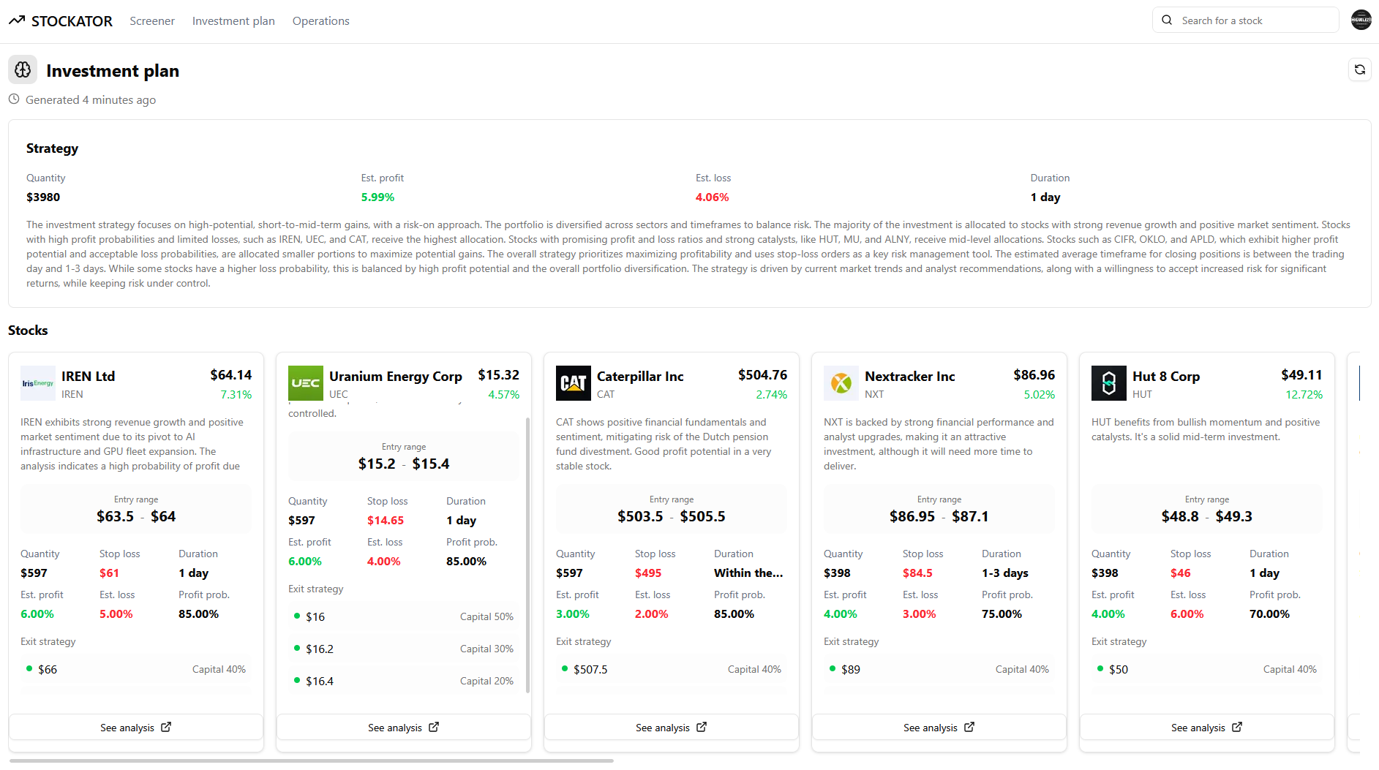This screenshot has width=1379, height=770.
Task: Open the Screener menu item
Action: pyautogui.click(x=151, y=20)
